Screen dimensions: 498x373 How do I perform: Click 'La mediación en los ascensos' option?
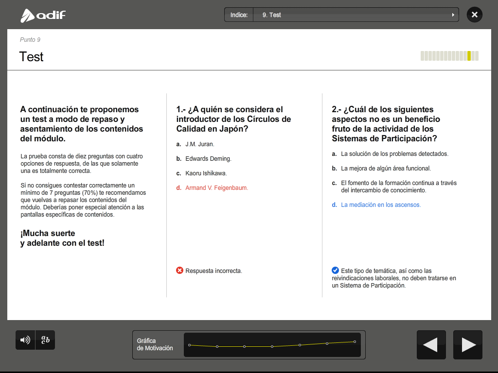click(x=381, y=205)
